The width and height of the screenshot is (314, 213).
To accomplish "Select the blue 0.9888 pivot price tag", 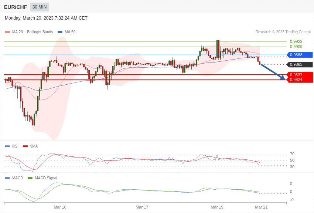I will [x=300, y=55].
